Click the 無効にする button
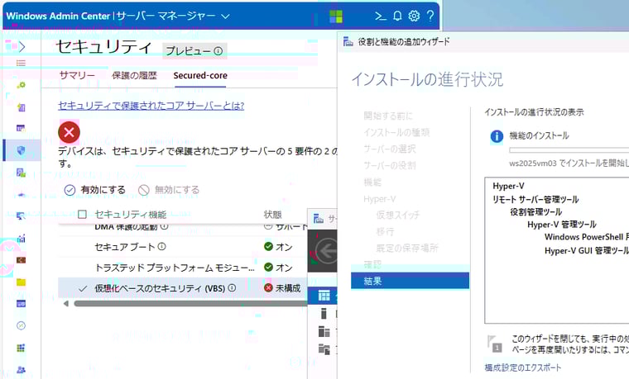This screenshot has width=629, height=379. (169, 190)
